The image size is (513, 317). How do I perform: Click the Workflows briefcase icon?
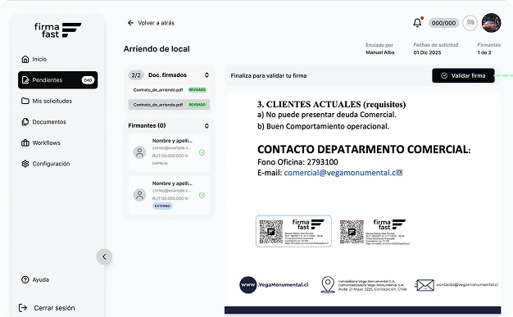coord(25,143)
